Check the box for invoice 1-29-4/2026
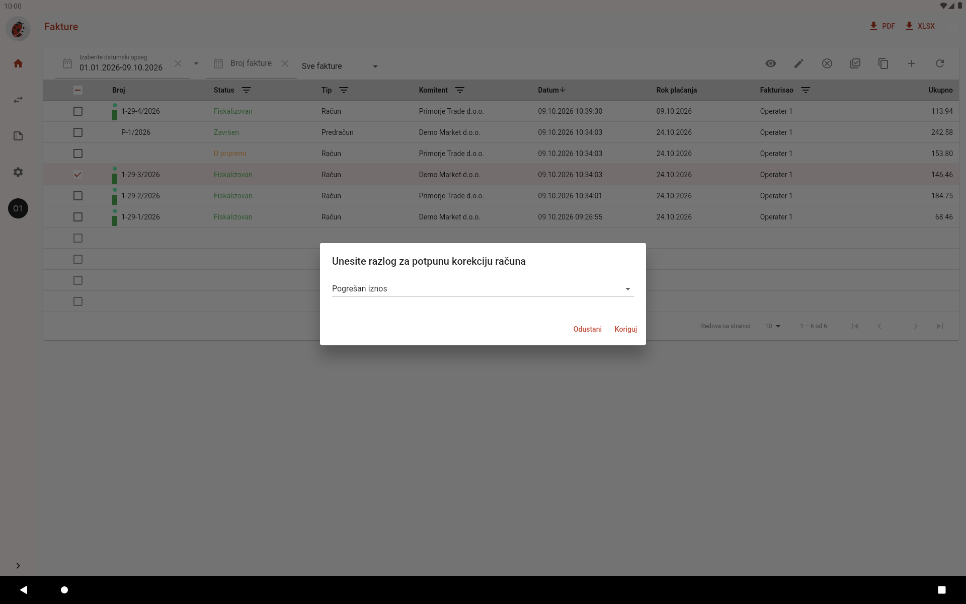The image size is (966, 604). pyautogui.click(x=78, y=111)
